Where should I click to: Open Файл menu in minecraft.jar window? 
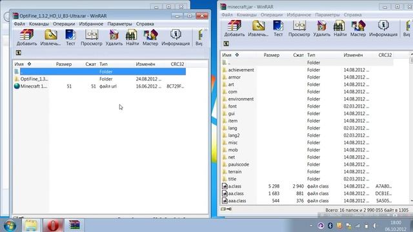(227, 15)
